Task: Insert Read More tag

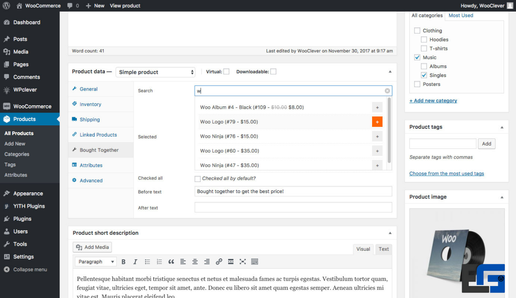Action: [231, 262]
